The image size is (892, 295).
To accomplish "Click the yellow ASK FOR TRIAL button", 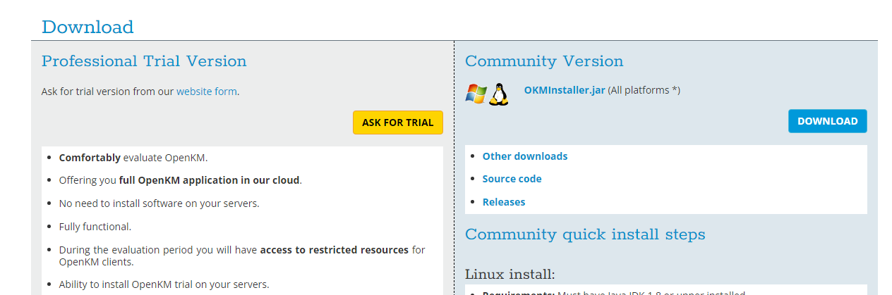I will (398, 123).
